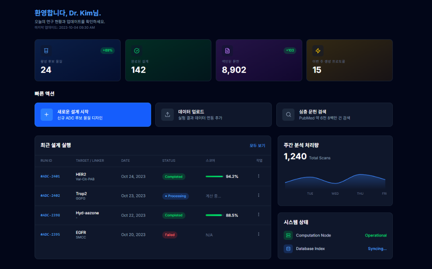The image size is (432, 269).
Task: Click the plus icon for 새로운 설계 시작
Action: [46, 114]
